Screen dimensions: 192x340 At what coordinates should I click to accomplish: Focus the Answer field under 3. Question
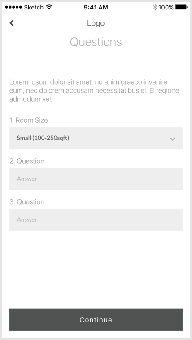click(x=96, y=219)
